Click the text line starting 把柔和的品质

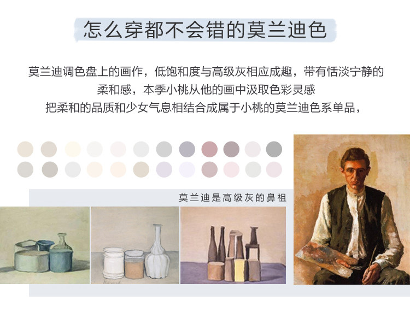click(x=203, y=108)
